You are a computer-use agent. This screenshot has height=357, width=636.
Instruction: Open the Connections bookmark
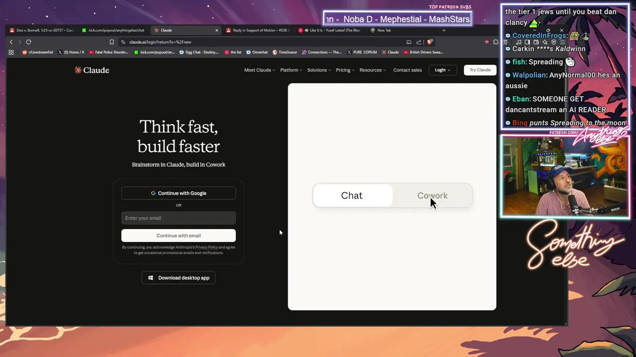click(321, 52)
